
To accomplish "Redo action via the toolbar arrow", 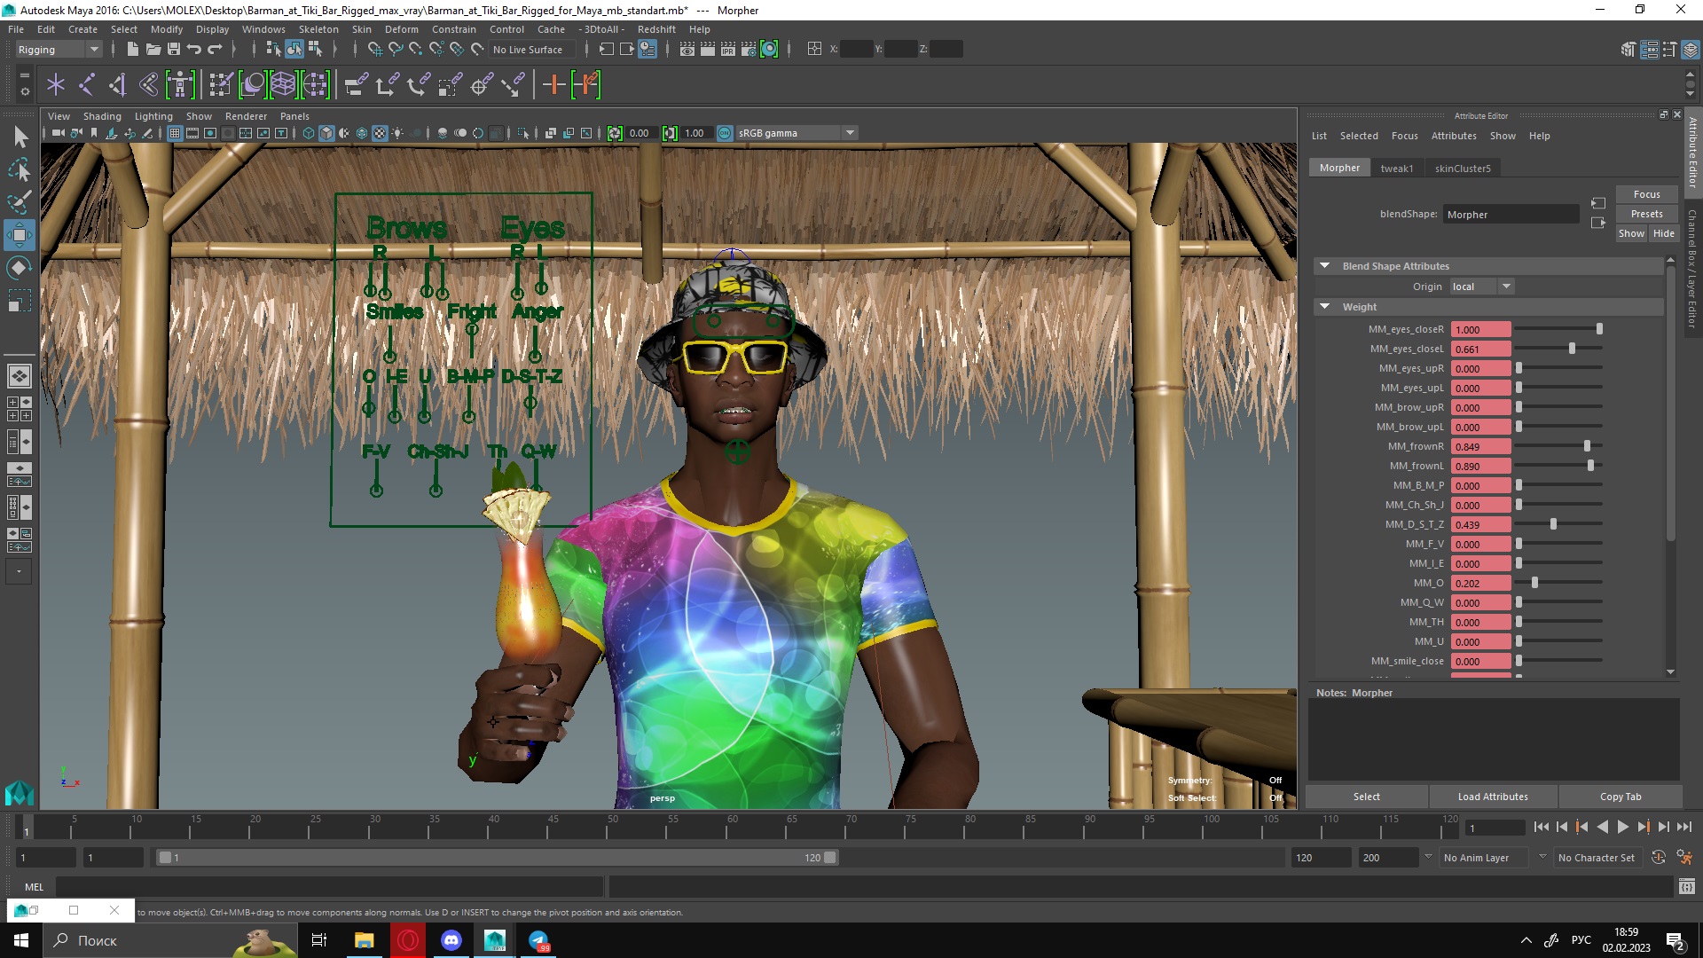I will [x=215, y=50].
